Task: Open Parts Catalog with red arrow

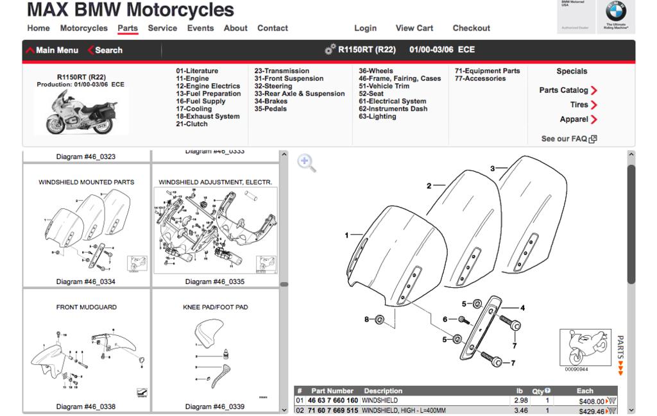Action: tap(594, 90)
